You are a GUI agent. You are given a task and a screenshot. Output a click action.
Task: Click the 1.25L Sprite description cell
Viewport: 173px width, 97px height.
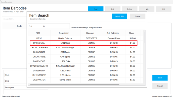coord(65,75)
